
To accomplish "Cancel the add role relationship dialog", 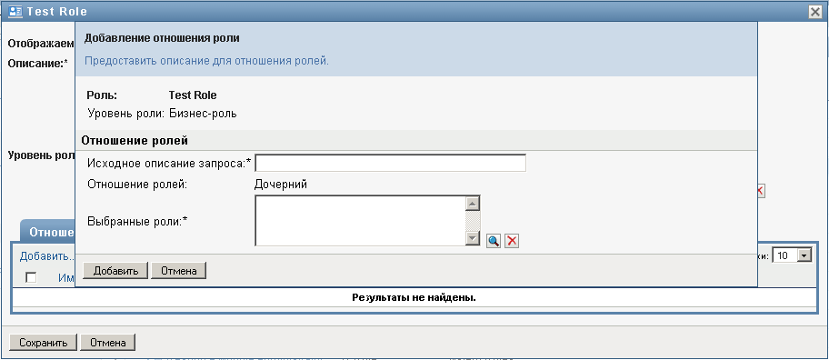I will 179,271.
